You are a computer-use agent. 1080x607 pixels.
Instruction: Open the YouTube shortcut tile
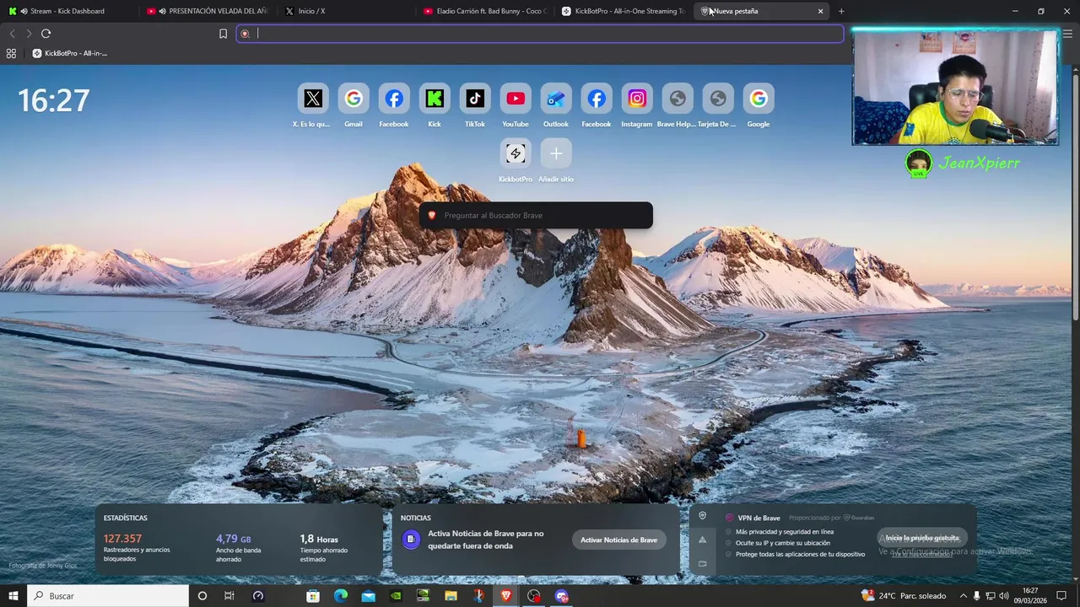coord(516,99)
